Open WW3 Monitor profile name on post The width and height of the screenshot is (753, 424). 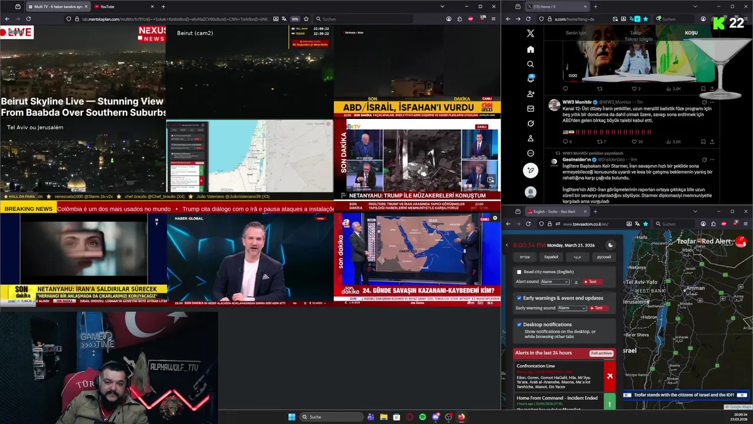577,102
